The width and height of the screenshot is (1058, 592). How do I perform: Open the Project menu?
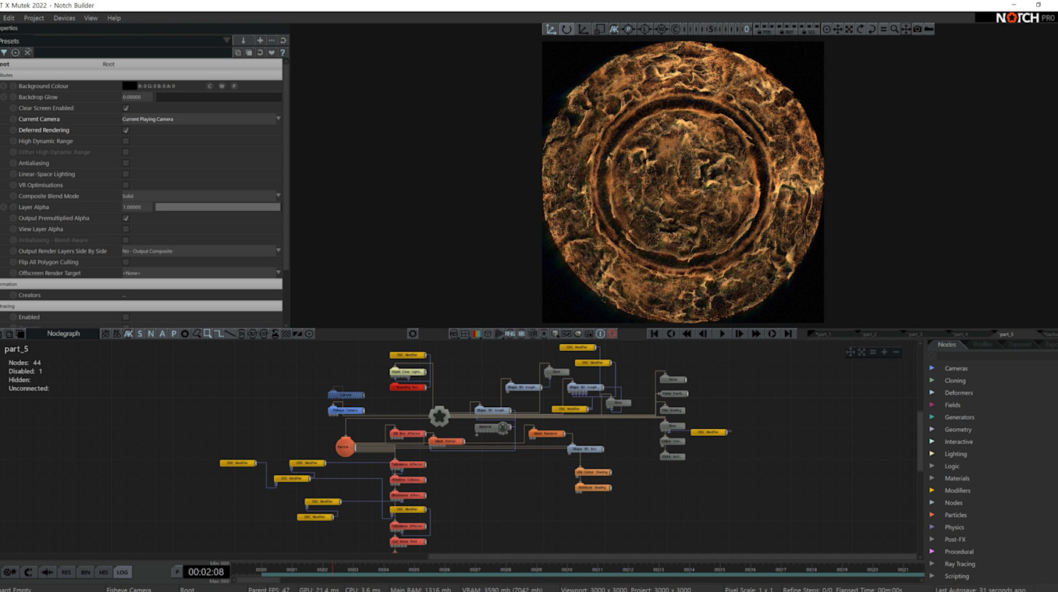tap(34, 18)
